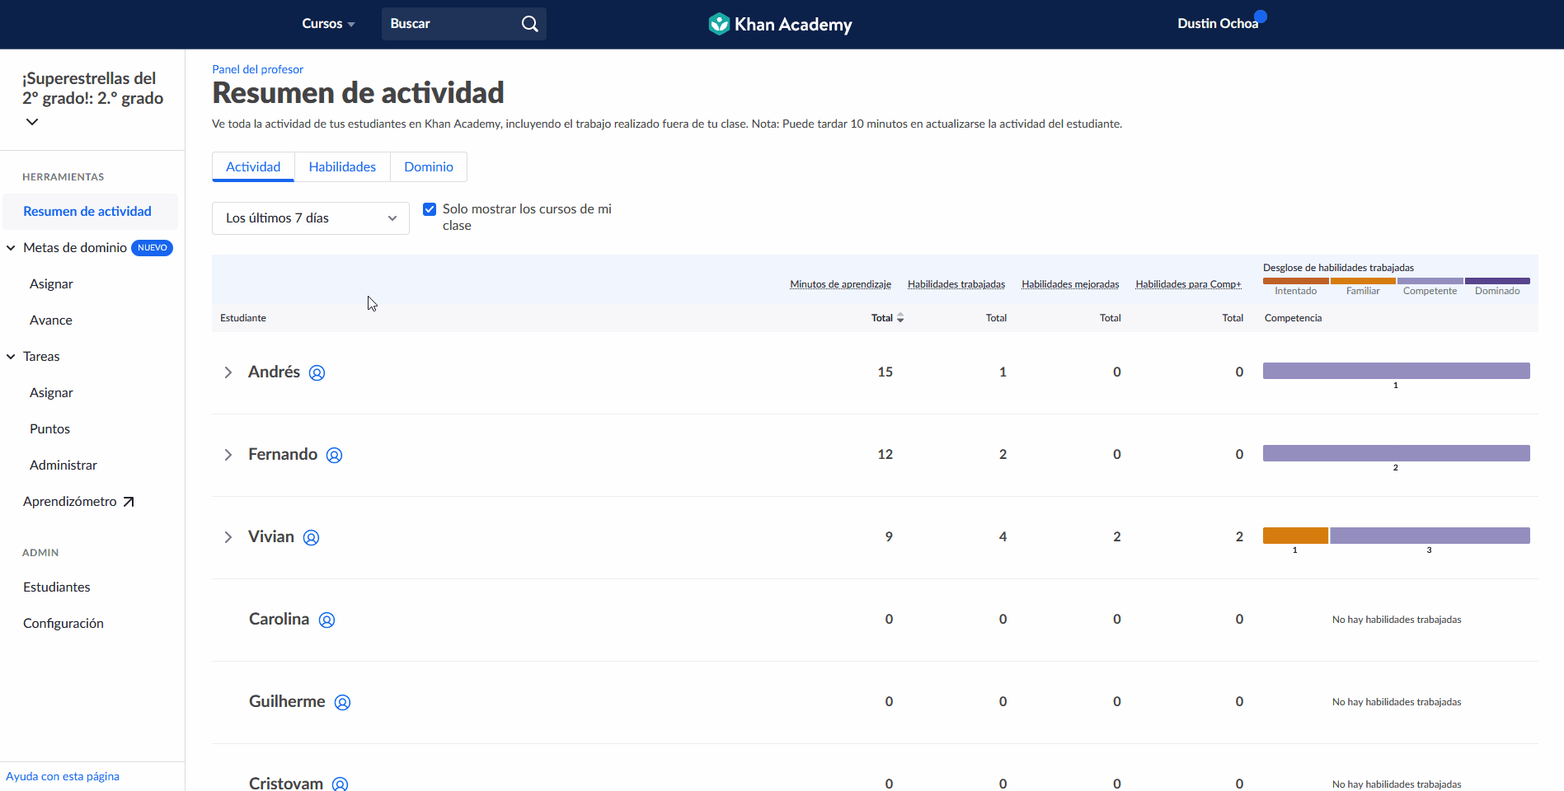Open the Estudiantes admin page
Screen dimensions: 1564x791
pos(57,587)
